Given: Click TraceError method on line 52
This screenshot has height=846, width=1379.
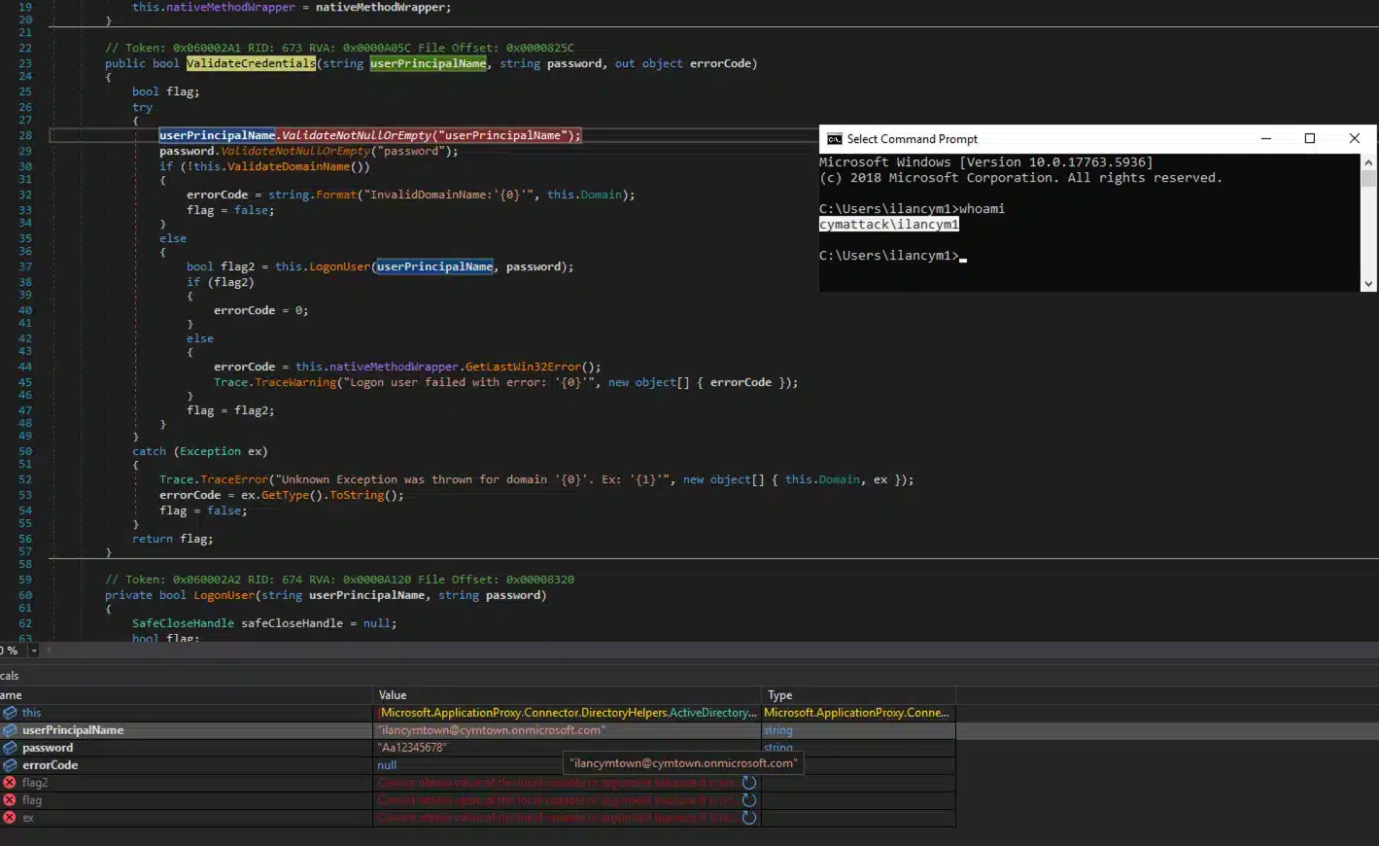Looking at the screenshot, I should [x=234, y=479].
